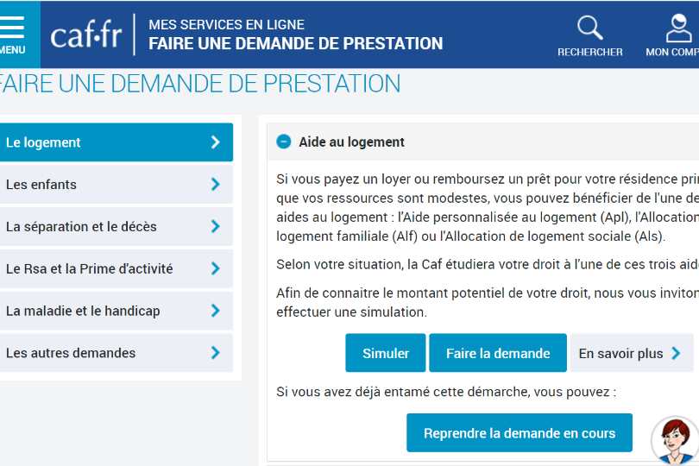Collapse Aide au logement minus icon
Image resolution: width=699 pixels, height=466 pixels.
tap(284, 142)
